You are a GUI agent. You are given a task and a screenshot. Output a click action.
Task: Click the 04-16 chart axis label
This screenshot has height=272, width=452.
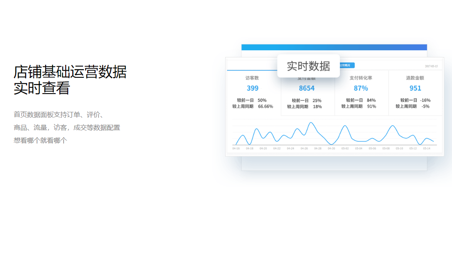coord(236,148)
